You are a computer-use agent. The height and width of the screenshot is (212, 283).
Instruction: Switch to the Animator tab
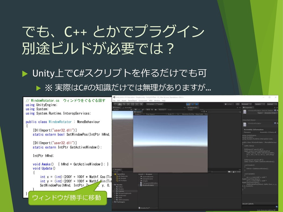127,107
